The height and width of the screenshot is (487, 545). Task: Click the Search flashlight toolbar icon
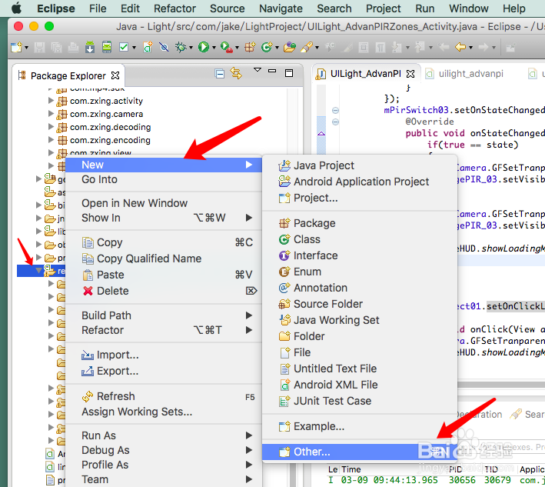pyautogui.click(x=307, y=47)
